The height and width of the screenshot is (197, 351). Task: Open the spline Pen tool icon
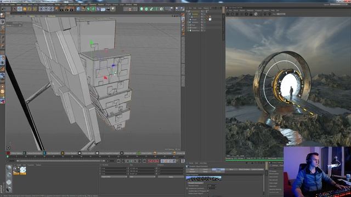click(83, 9)
